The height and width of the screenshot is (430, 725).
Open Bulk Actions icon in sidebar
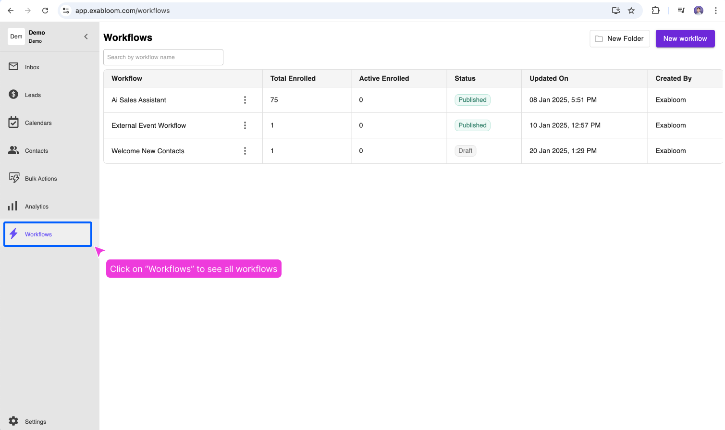point(14,178)
